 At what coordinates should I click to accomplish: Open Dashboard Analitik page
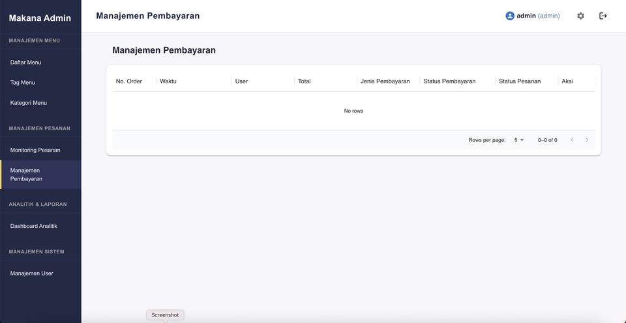point(34,226)
